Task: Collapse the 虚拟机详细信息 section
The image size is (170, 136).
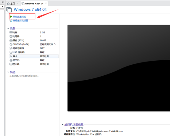Action: point(63,125)
